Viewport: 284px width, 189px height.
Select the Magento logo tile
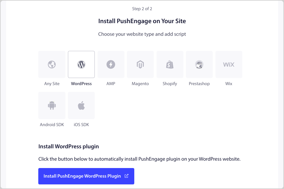pos(140,64)
